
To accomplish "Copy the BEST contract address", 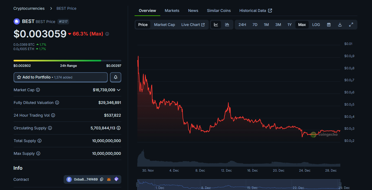I will pos(102,179).
